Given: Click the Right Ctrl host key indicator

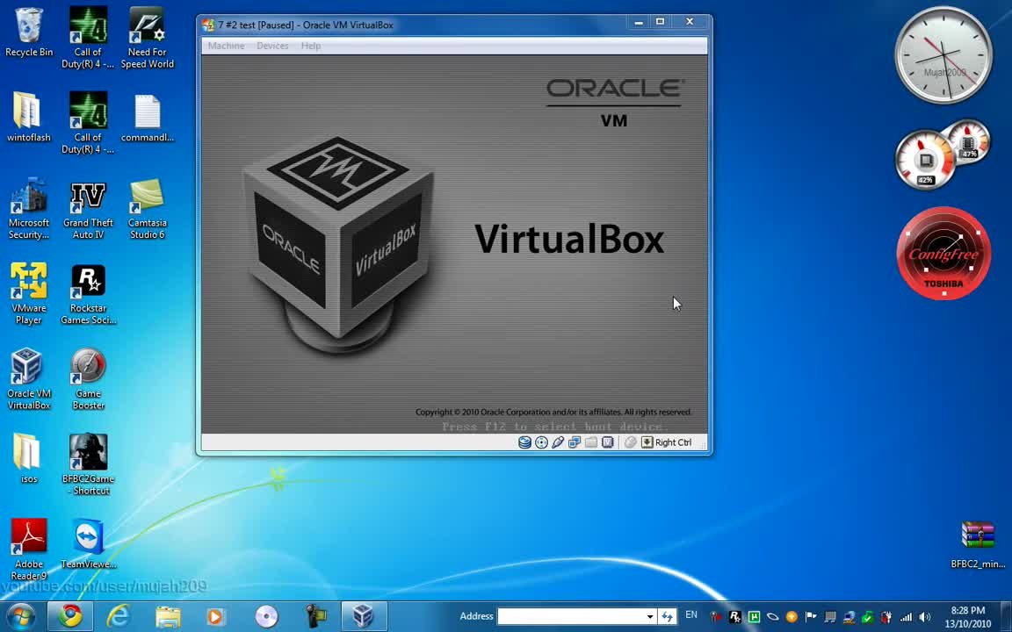Looking at the screenshot, I should point(667,442).
